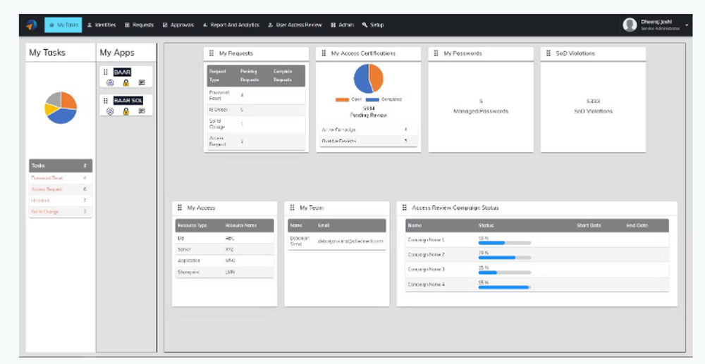Click the My Access widget drag handle
705x364 pixels.
(180, 208)
